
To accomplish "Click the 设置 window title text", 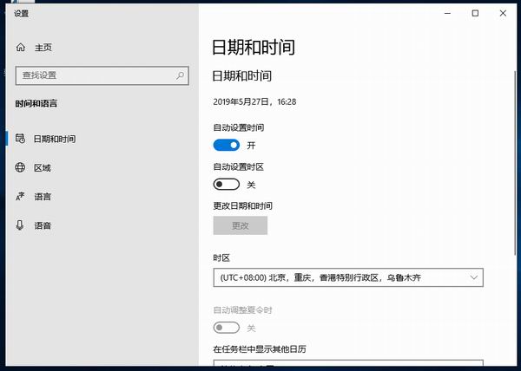I will click(x=21, y=14).
